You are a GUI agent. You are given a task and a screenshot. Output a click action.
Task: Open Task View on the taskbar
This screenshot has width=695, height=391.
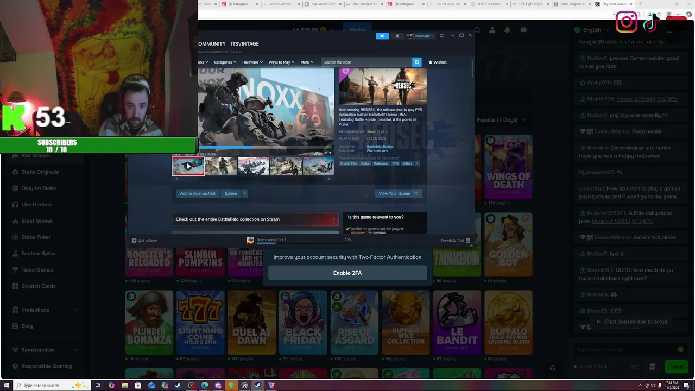pyautogui.click(x=98, y=386)
